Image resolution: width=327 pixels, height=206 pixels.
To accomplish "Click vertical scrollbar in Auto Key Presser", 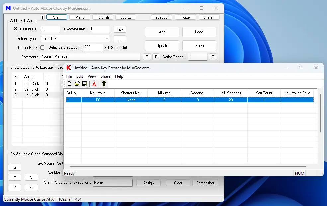I will pos(320,113).
